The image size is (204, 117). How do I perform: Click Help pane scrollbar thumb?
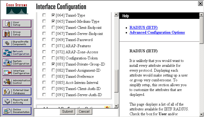[201, 30]
